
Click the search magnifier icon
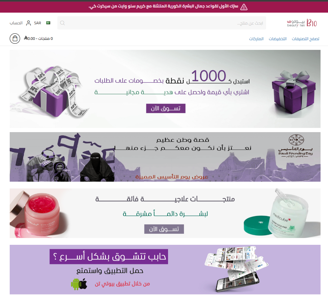click(62, 23)
